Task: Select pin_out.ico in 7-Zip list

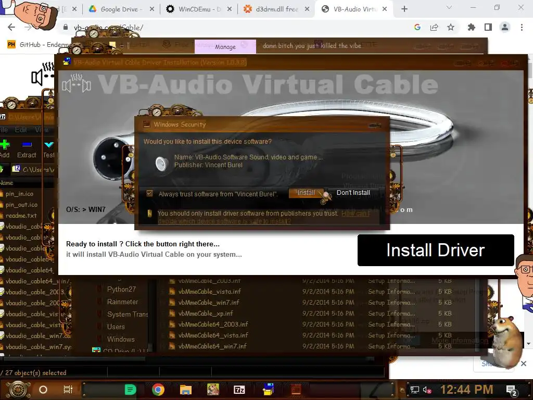Action: tap(21, 204)
